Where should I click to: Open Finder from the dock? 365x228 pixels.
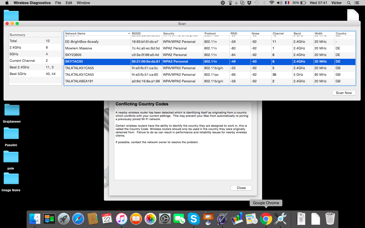pyautogui.click(x=35, y=219)
